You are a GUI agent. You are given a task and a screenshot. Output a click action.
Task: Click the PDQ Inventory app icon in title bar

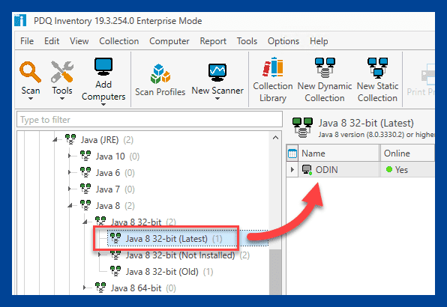click(x=20, y=20)
